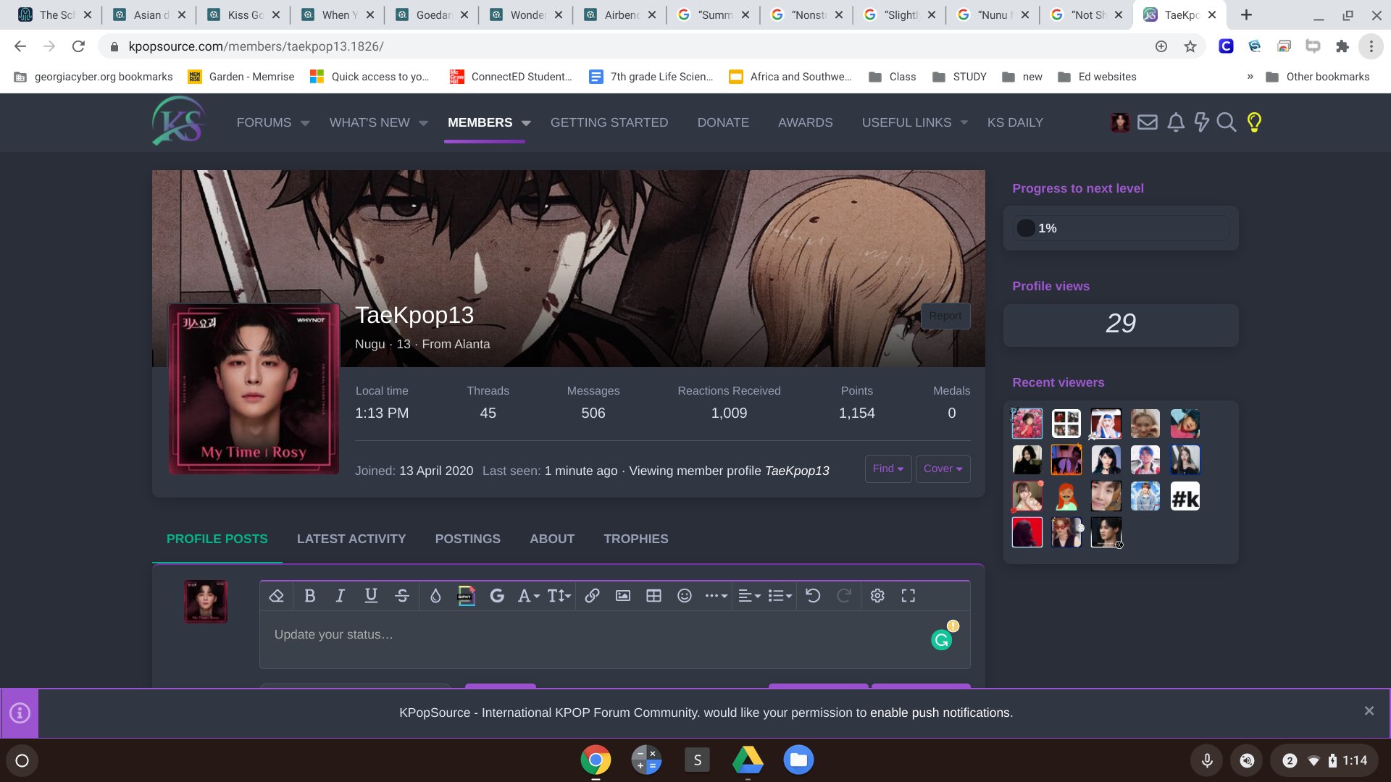Viewport: 1391px width, 782px height.
Task: Open the Find dropdown button
Action: [x=888, y=469]
